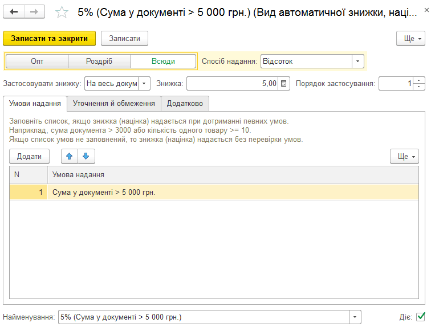Move condition up with blue up arrow

[x=70, y=156]
